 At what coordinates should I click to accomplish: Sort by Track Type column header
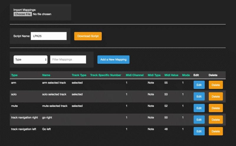click(79, 75)
